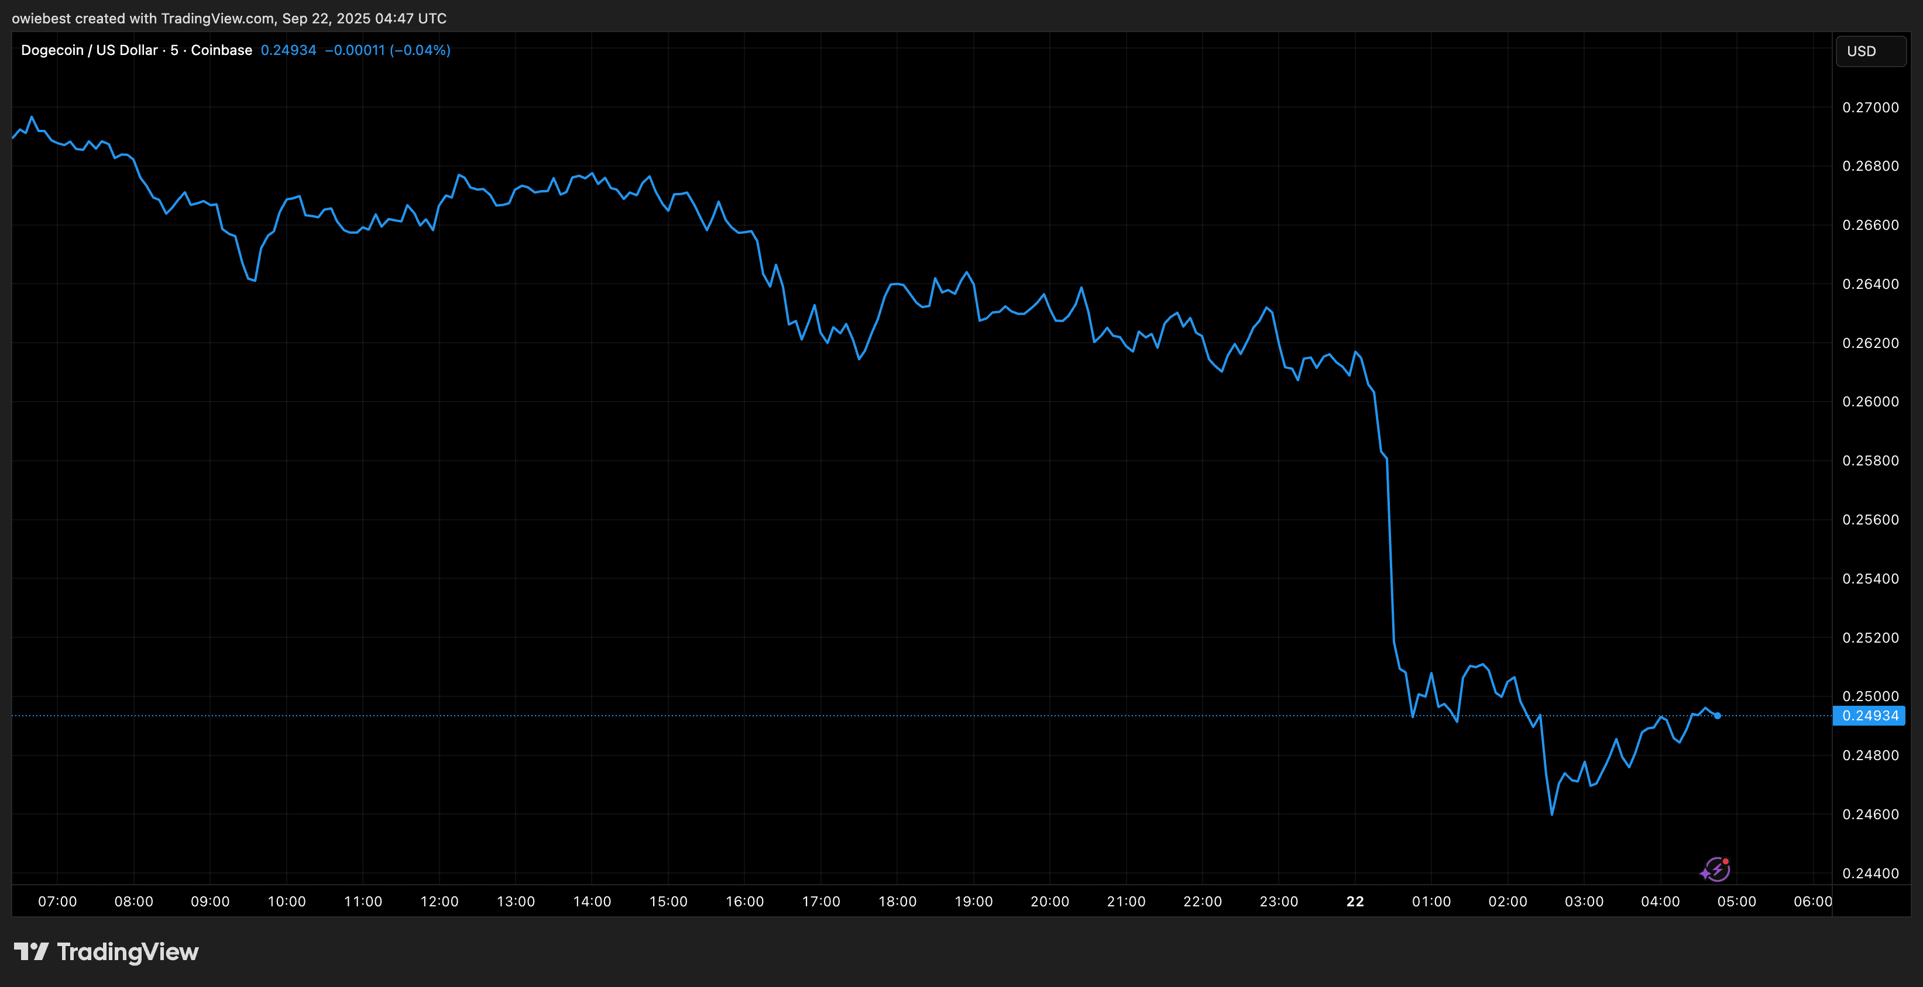Select the 0.27000 price axis label

click(1870, 108)
